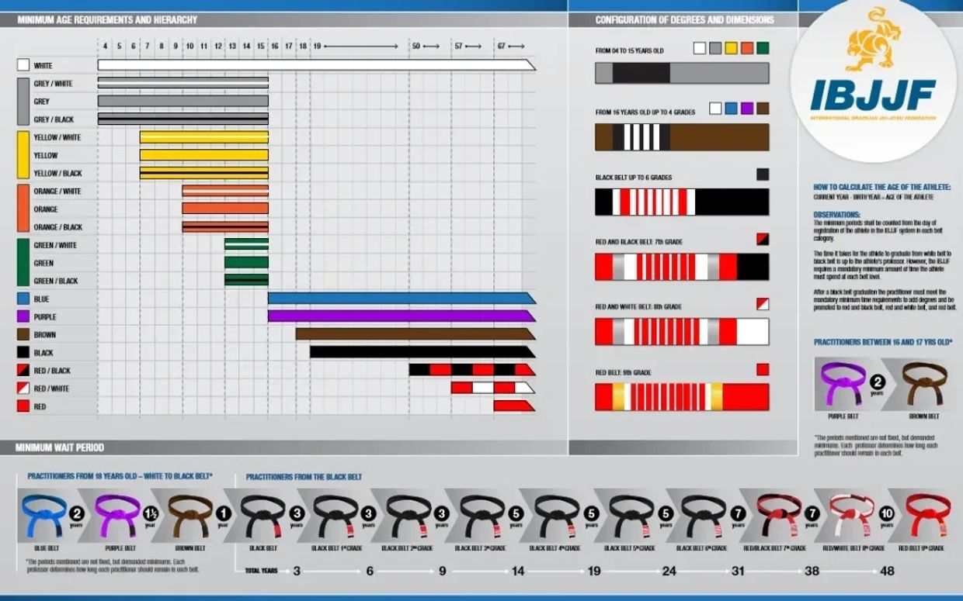
Task: Click the Black Belt 2nd grade icon
Action: coord(410,516)
